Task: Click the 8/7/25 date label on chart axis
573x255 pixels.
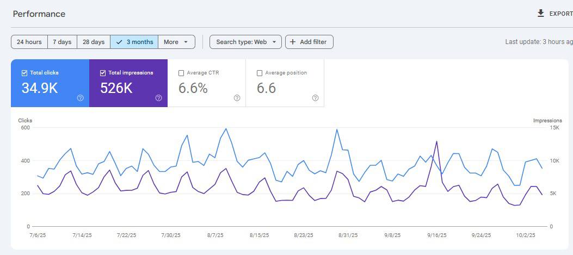Action: click(215, 235)
